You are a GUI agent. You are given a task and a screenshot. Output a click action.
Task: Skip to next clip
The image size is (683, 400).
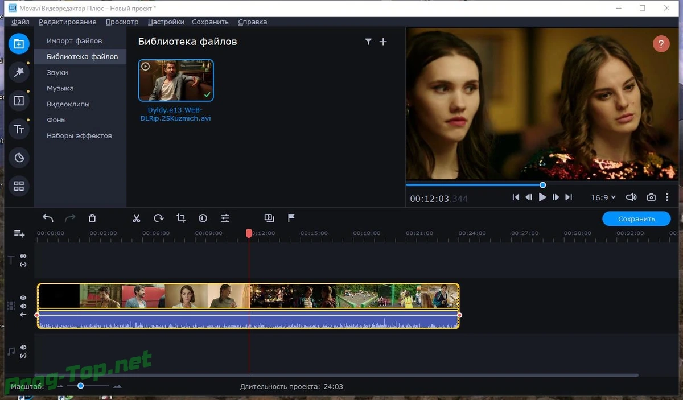(x=569, y=197)
